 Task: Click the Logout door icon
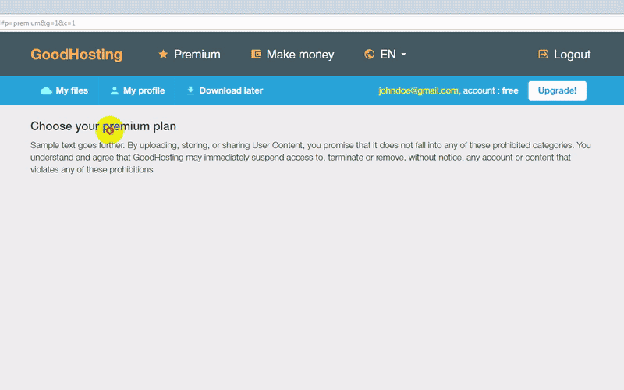click(x=543, y=55)
